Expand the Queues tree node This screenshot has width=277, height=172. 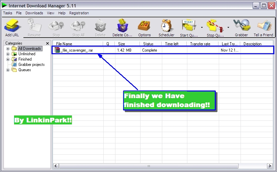8,70
